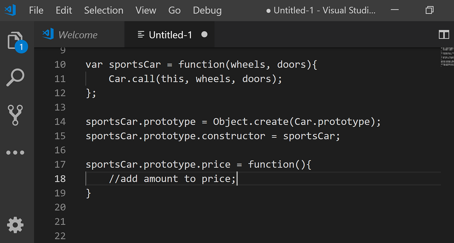454x243 pixels.
Task: Click line number 14 in the gutter
Action: coord(60,121)
